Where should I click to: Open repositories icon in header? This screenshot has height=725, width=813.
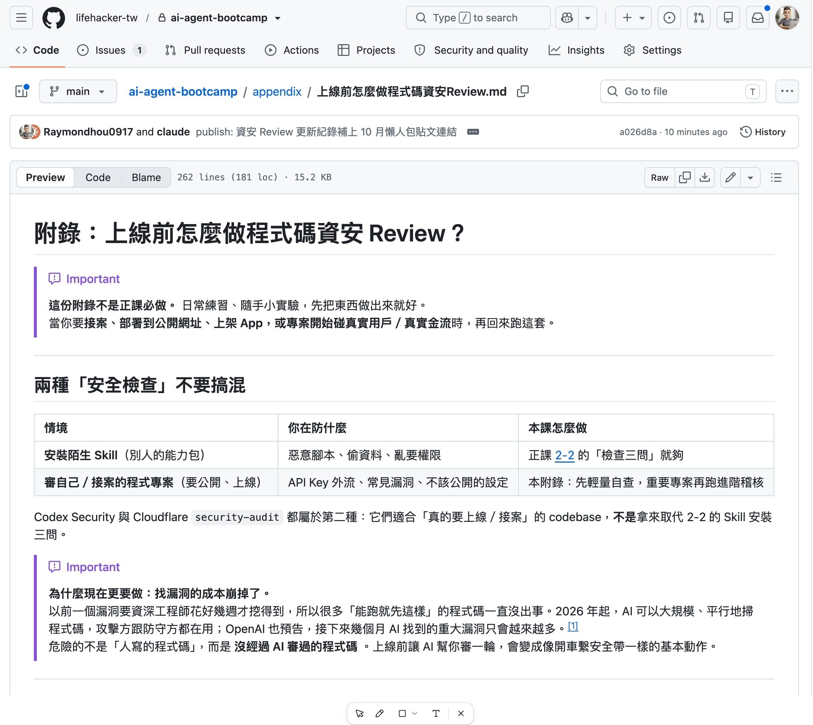tap(728, 18)
